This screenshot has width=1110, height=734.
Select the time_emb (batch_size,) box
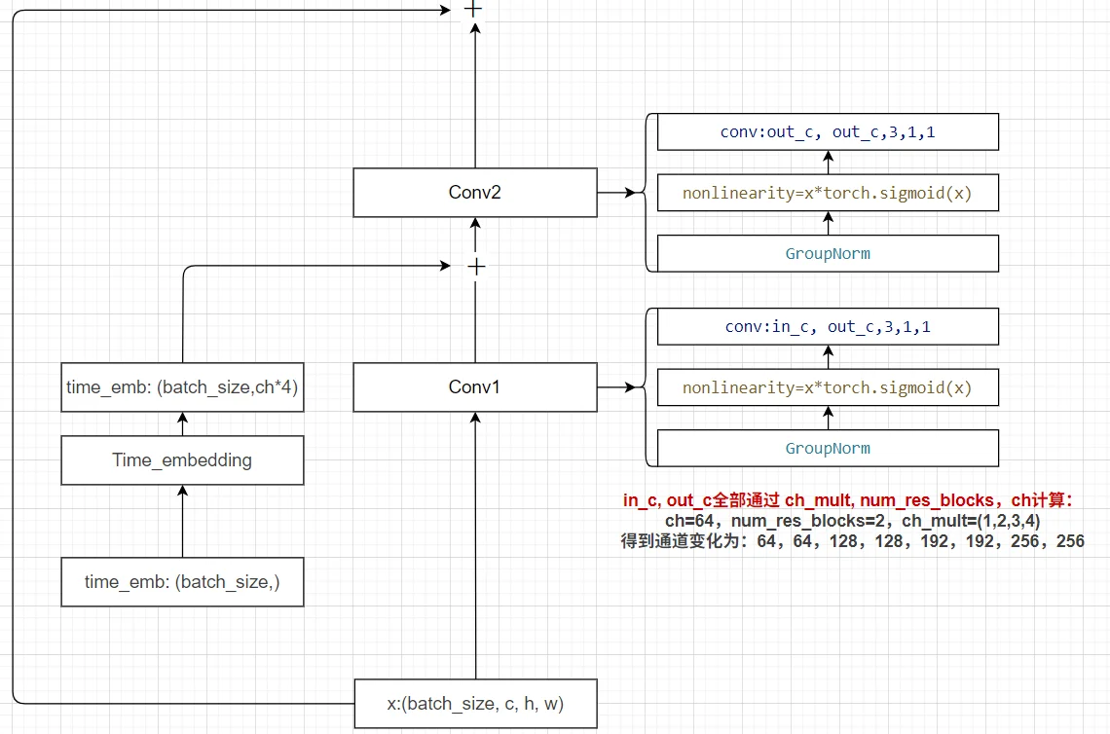181,581
